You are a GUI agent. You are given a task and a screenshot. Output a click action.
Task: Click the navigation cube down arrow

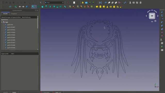coord(152,22)
